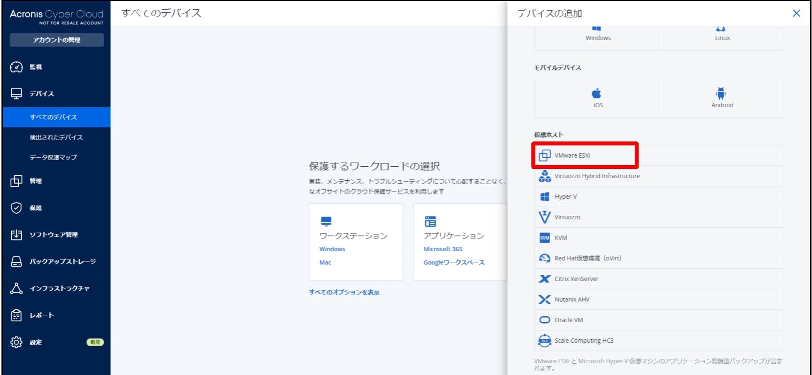Click the Nutanix AHV X icon

click(x=545, y=300)
